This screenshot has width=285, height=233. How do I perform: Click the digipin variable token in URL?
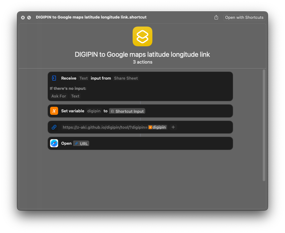[x=157, y=127]
